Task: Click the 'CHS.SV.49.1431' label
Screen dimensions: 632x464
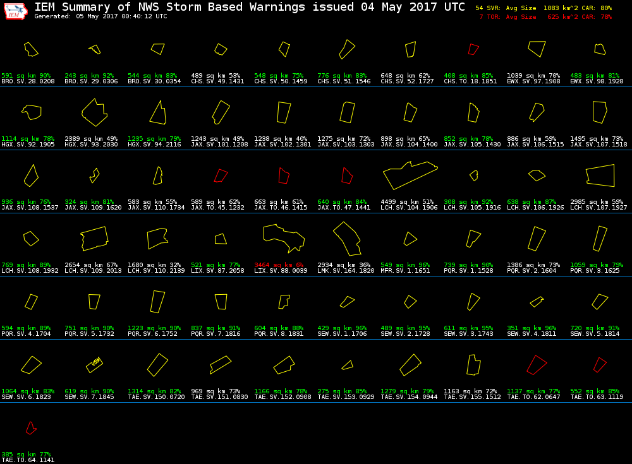Action: click(217, 81)
